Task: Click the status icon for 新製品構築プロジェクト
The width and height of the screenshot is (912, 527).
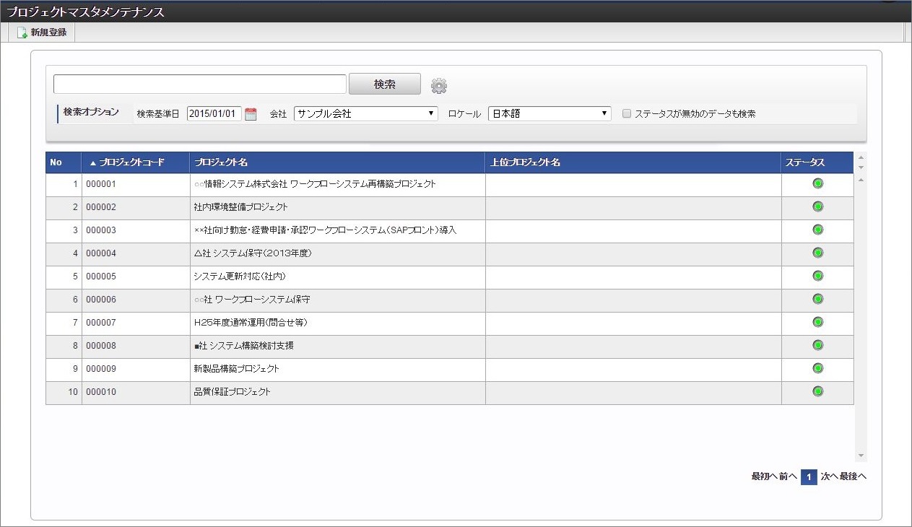Action: pyautogui.click(x=817, y=369)
